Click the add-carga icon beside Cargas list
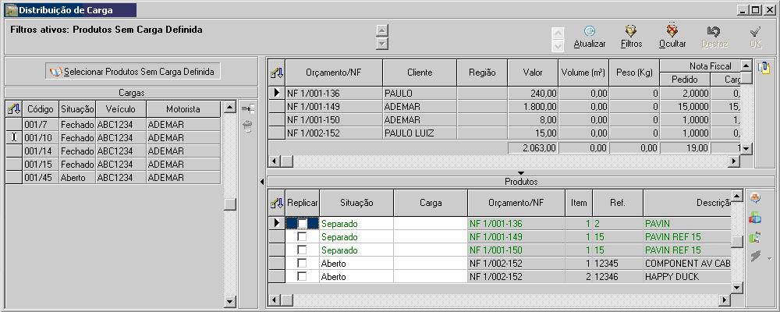This screenshot has width=780, height=312. pyautogui.click(x=248, y=109)
